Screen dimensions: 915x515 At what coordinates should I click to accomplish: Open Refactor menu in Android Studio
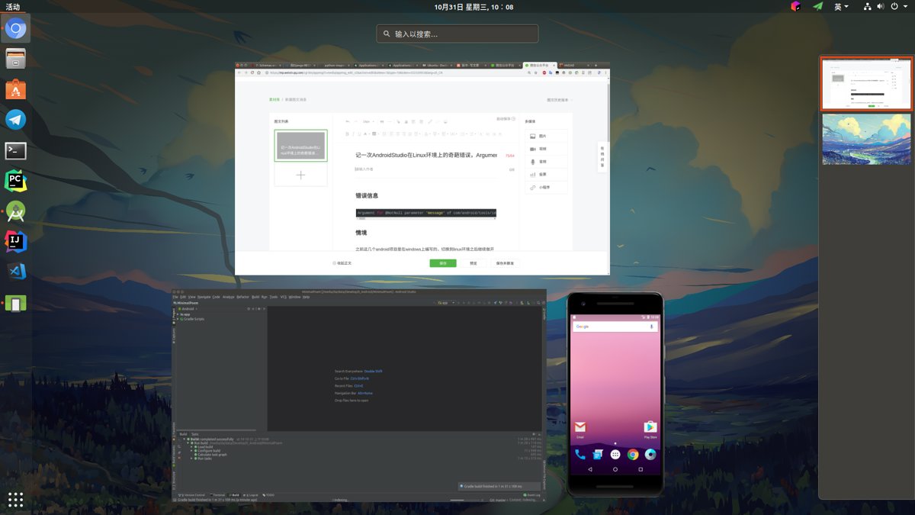[243, 297]
